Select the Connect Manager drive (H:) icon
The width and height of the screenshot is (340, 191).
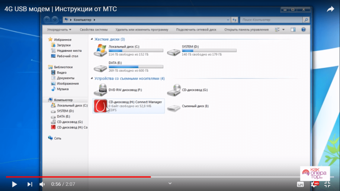click(x=101, y=106)
